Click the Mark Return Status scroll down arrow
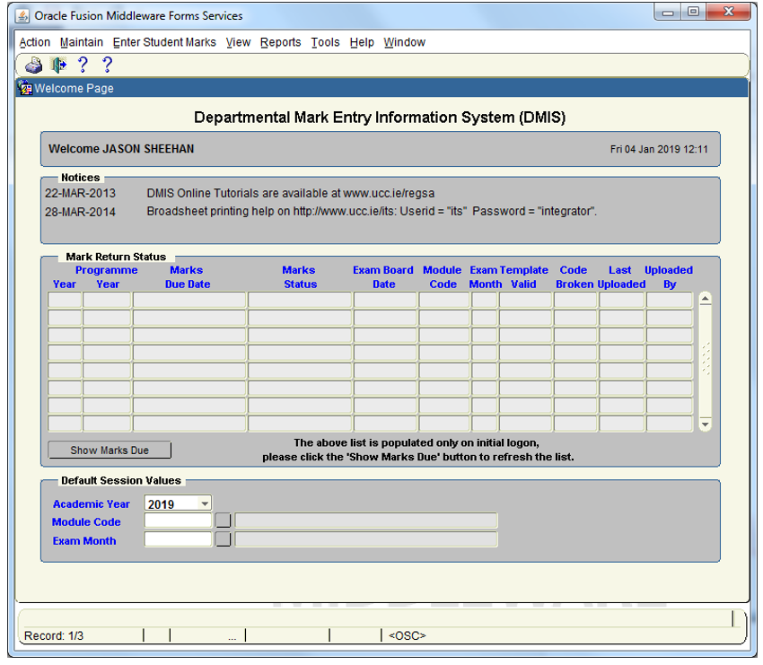Viewport: 763px width, 665px height. (705, 424)
